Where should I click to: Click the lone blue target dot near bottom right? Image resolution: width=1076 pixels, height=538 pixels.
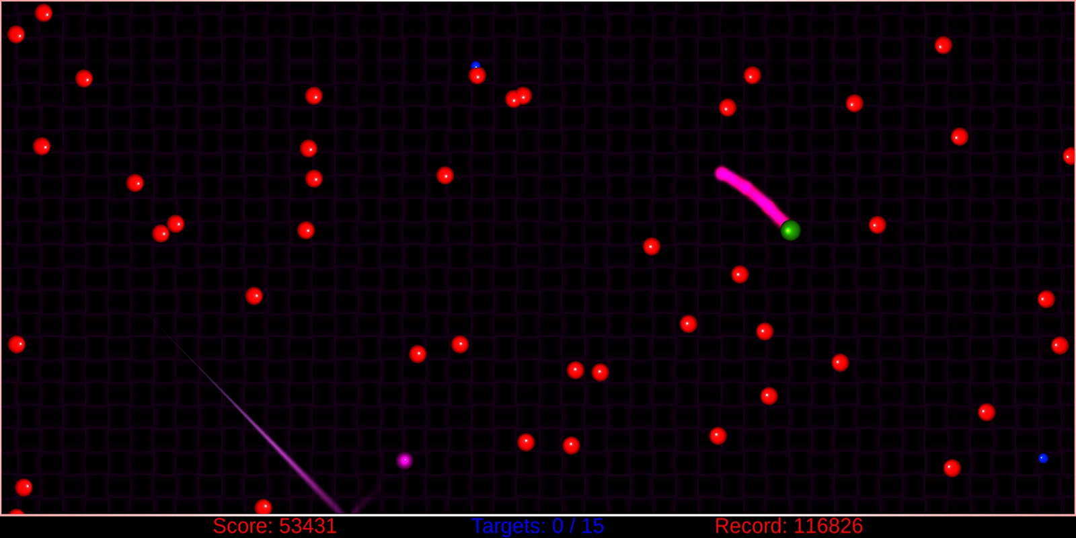point(1043,458)
